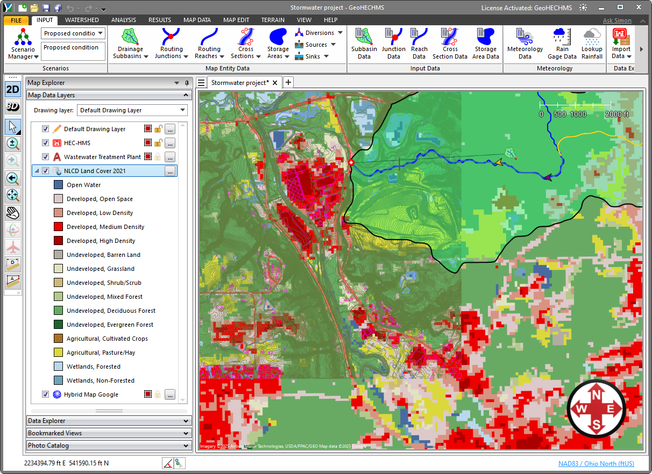652x474 pixels.
Task: Open the FILE menu
Action: click(x=16, y=20)
